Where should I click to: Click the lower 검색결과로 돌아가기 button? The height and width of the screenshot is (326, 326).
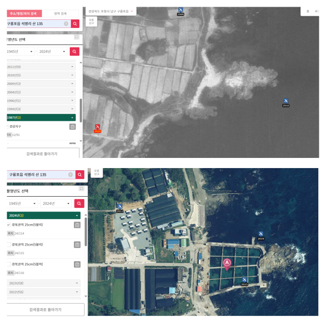tap(45, 310)
